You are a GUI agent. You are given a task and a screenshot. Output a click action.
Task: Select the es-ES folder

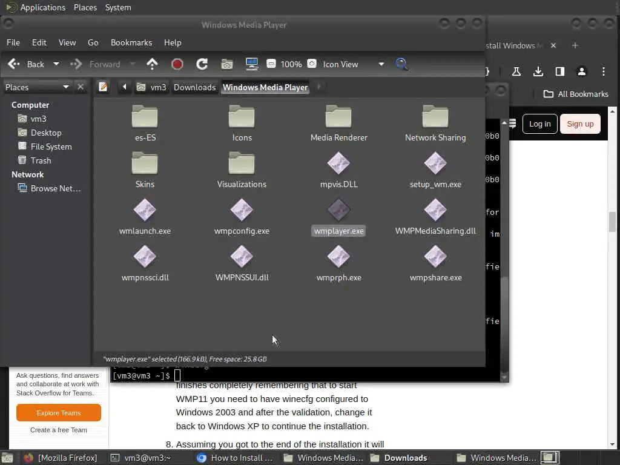click(145, 124)
